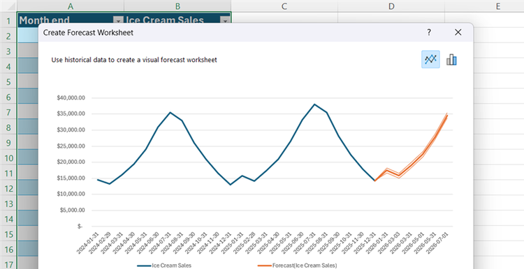The width and height of the screenshot is (524, 269).
Task: Click the Create Forecast Worksheet title text
Action: coord(88,32)
